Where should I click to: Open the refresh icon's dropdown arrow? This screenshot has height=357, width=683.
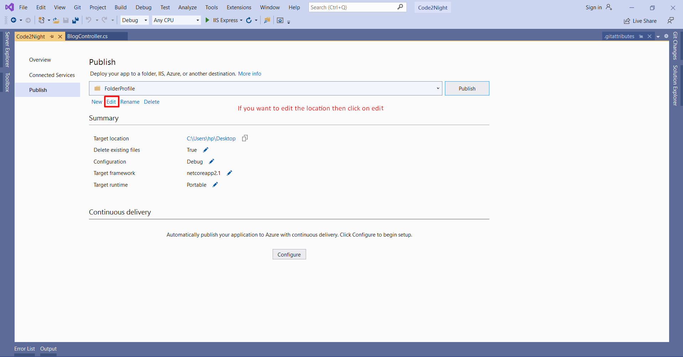(x=256, y=20)
